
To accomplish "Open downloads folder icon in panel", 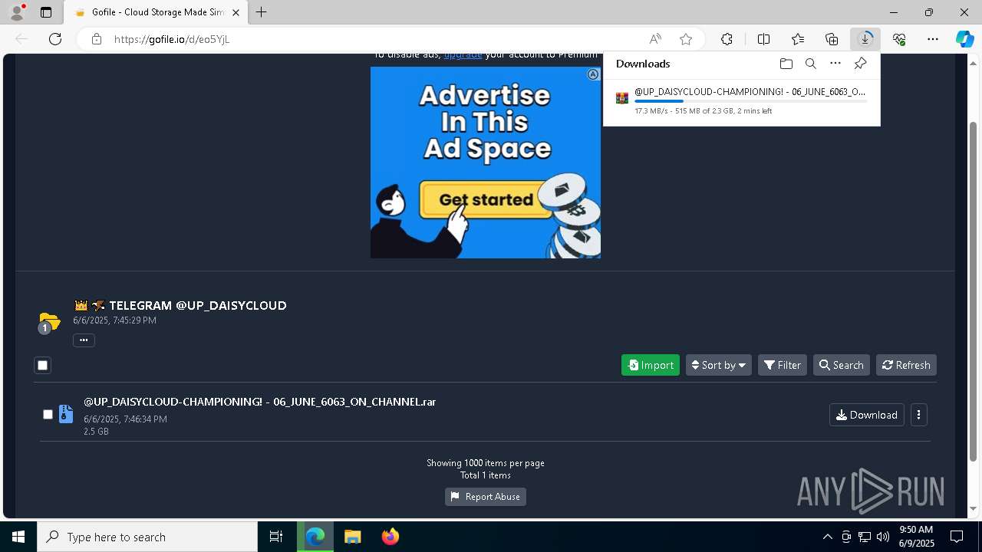I will click(x=786, y=64).
